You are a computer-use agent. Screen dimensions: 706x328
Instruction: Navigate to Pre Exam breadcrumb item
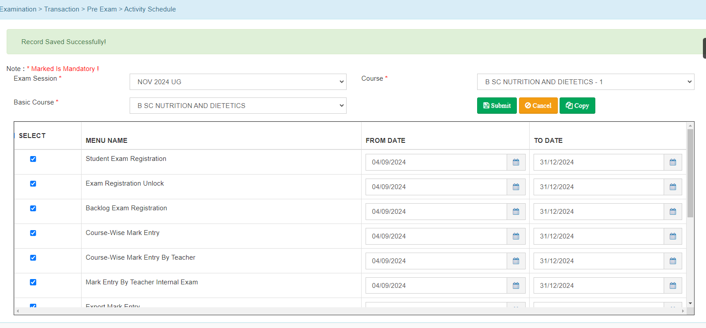(102, 9)
